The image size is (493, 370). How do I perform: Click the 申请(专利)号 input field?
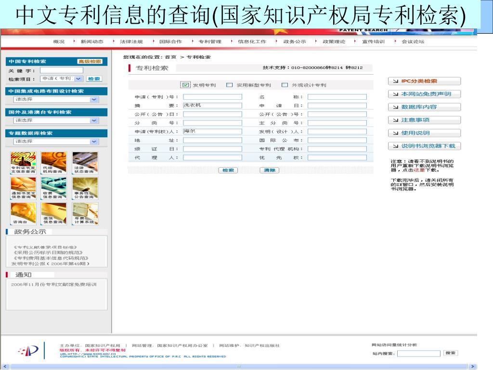pos(212,97)
